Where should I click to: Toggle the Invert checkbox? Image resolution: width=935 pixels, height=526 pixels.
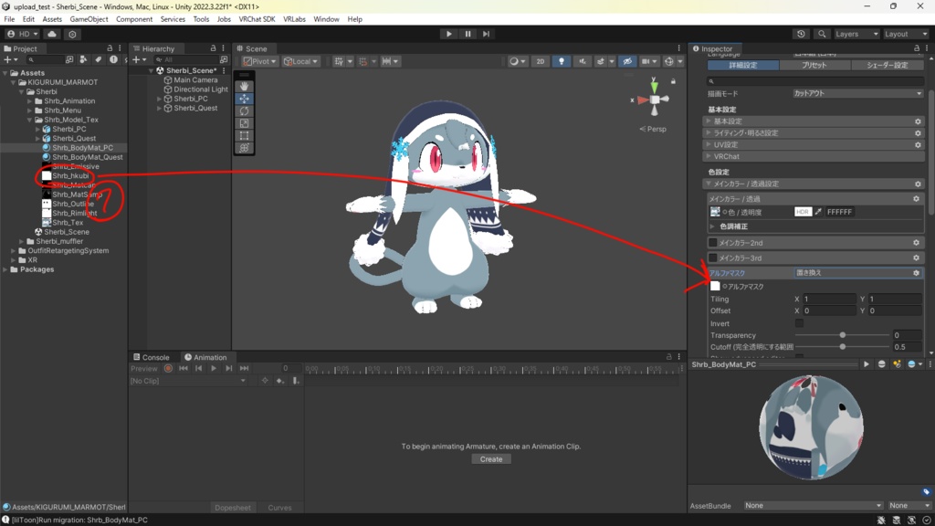pos(799,323)
